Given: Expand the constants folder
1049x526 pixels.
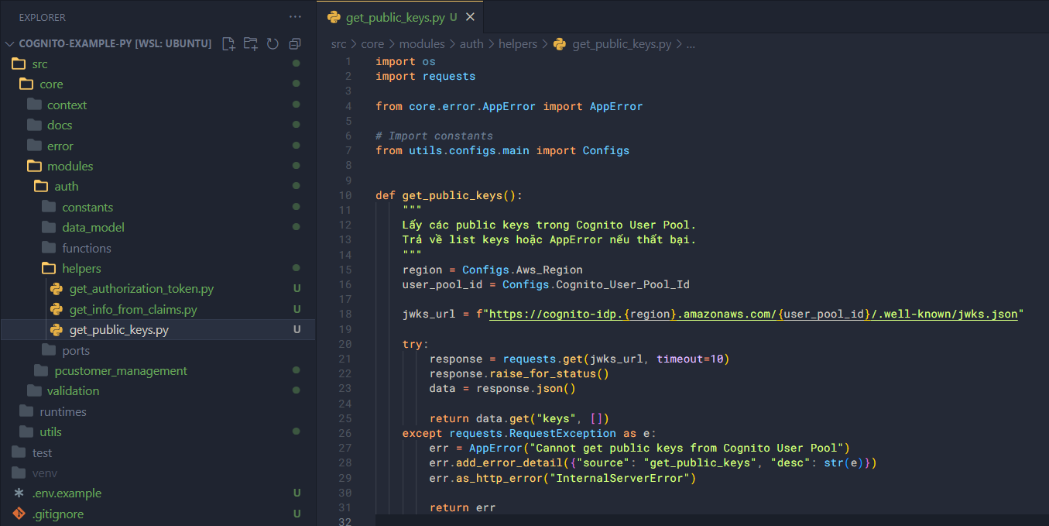Looking at the screenshot, I should pyautogui.click(x=87, y=208).
